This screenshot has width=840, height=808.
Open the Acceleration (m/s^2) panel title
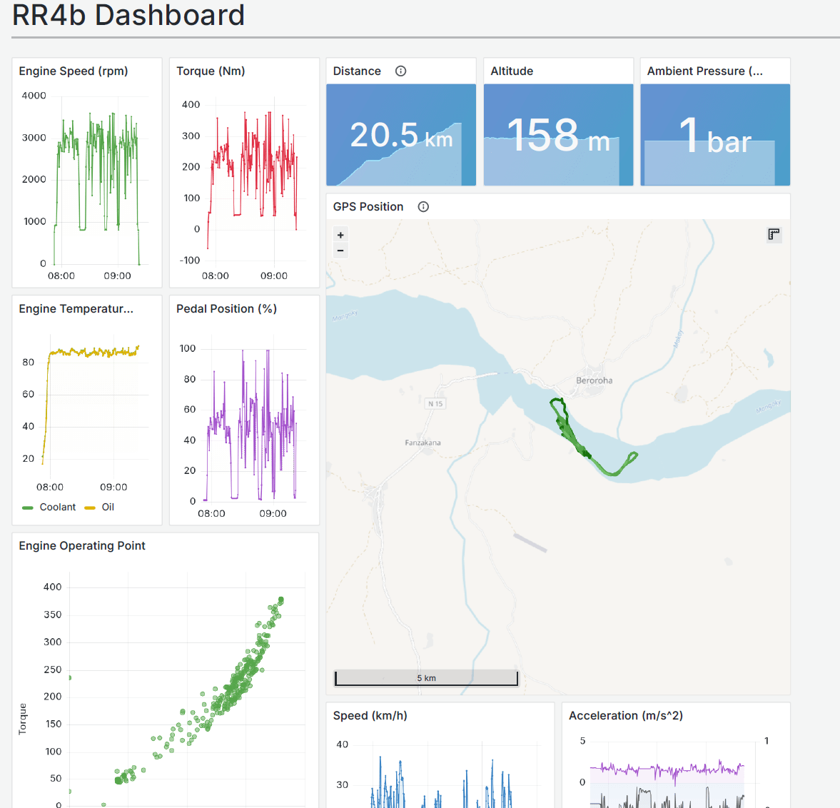tap(625, 715)
